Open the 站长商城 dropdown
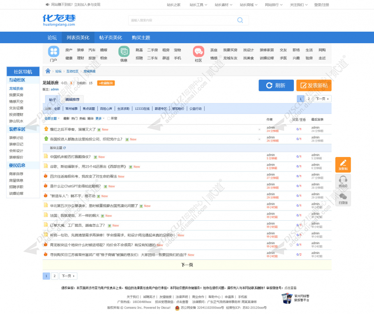Viewport: 374px width, 314px height. pos(249,5)
